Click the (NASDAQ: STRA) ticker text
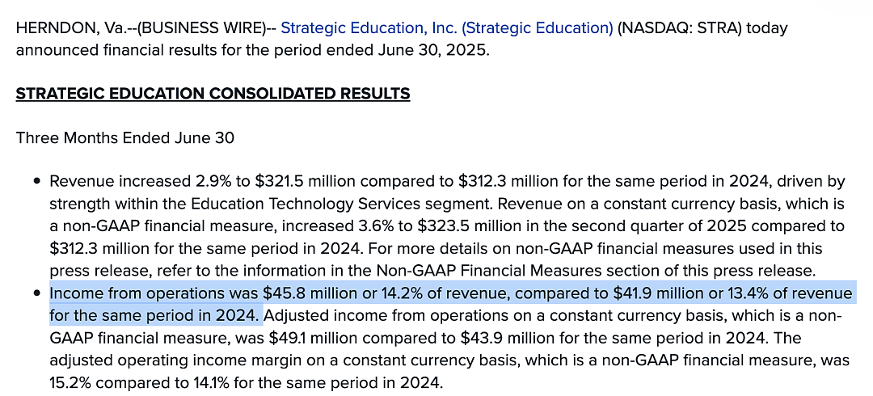Image resolution: width=873 pixels, height=396 pixels. pyautogui.click(x=679, y=28)
